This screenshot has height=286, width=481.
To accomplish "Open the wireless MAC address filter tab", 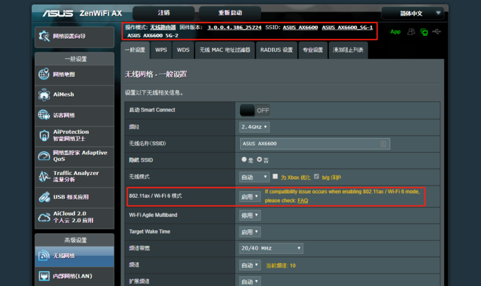I will (225, 50).
